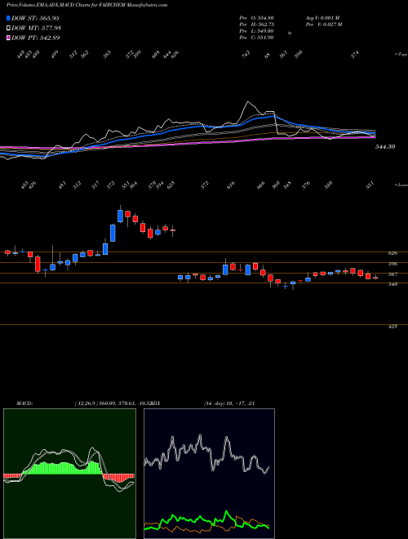Open the green MACD histogram panel
408x539 pixels.
tap(69, 474)
